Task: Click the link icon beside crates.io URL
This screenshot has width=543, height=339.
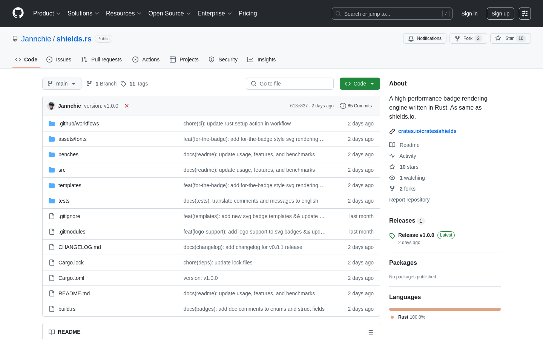Action: point(392,131)
